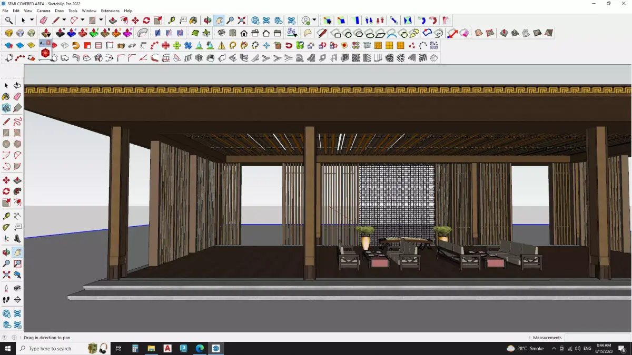Select the Walk footprints tool
The width and height of the screenshot is (632, 355).
pyautogui.click(x=6, y=300)
